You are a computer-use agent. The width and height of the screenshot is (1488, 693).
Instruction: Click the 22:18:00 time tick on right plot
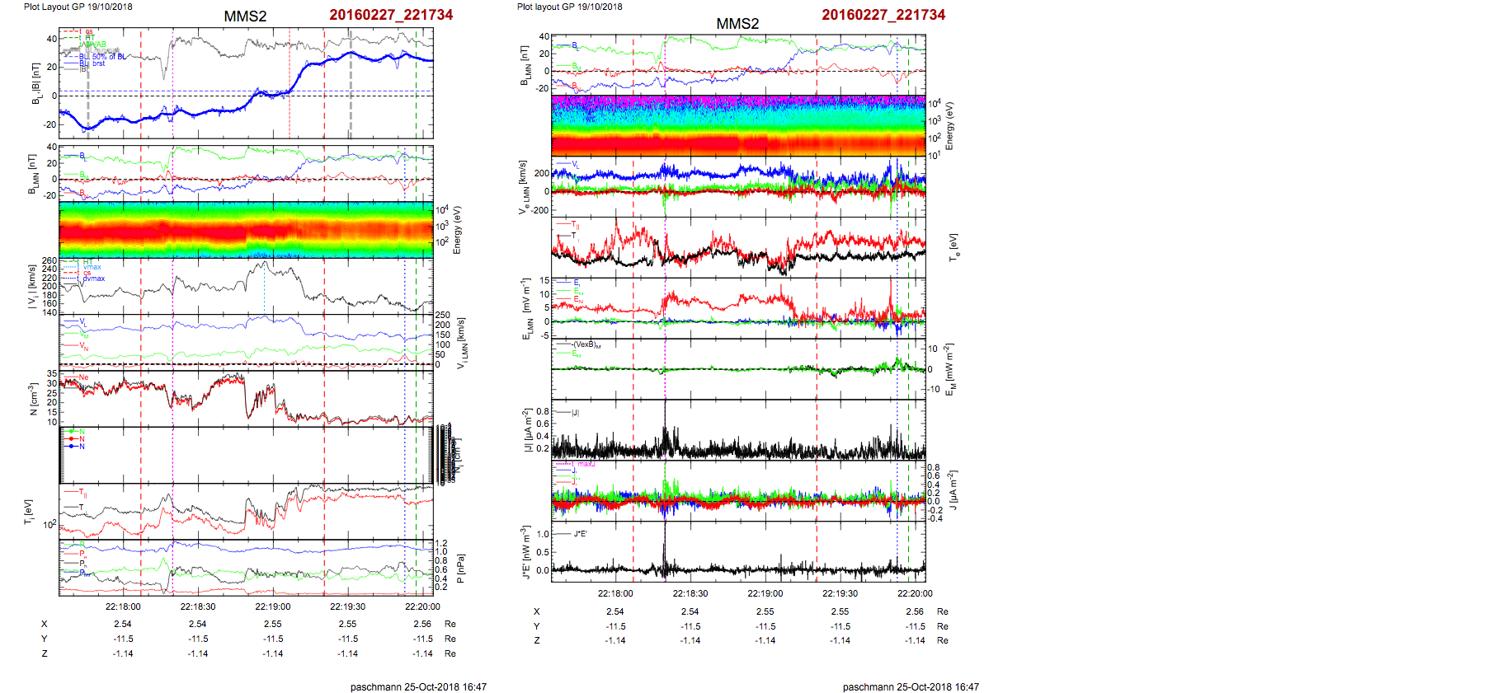[x=615, y=593]
